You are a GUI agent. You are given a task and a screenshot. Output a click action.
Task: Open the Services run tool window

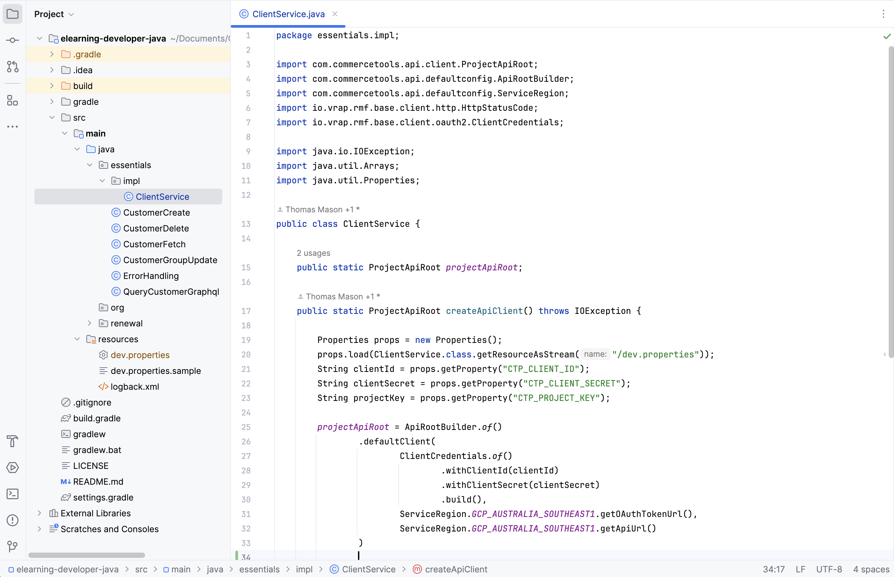[x=12, y=468]
